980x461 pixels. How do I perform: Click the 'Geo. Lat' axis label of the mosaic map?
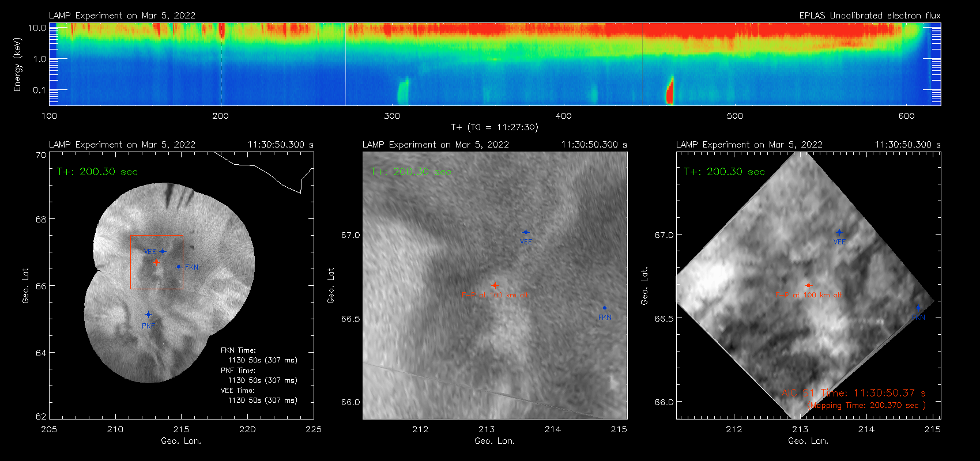[x=25, y=285]
